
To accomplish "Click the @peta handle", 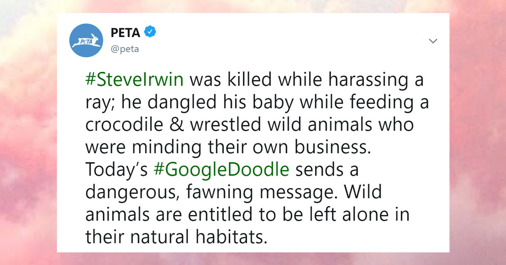I will tap(124, 49).
